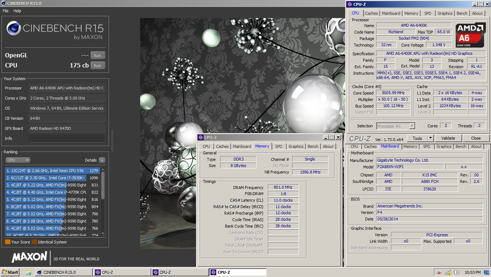Click the 10:03 PM taskbar clock
This screenshot has height=277, width=491.
[x=473, y=272]
